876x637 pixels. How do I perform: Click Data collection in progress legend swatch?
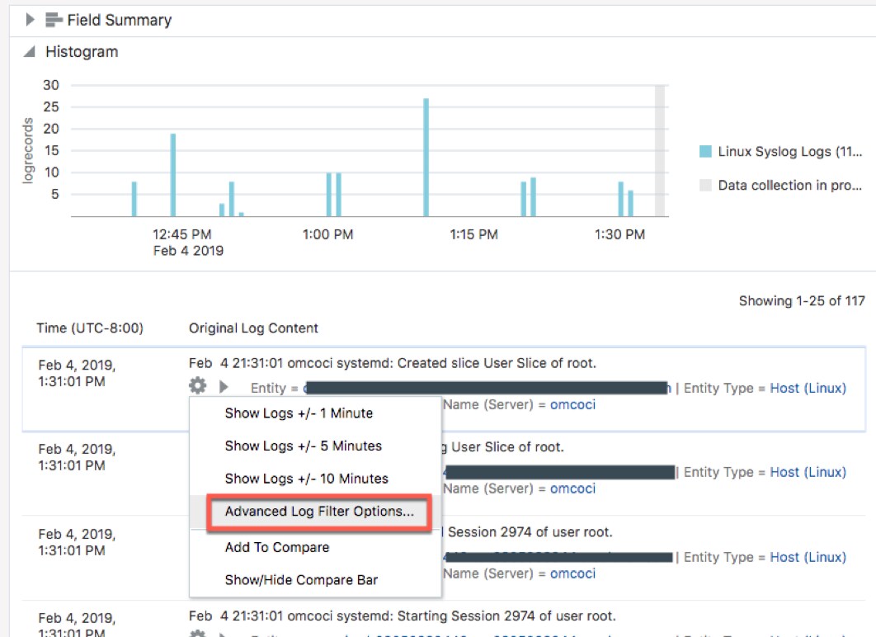click(x=705, y=186)
